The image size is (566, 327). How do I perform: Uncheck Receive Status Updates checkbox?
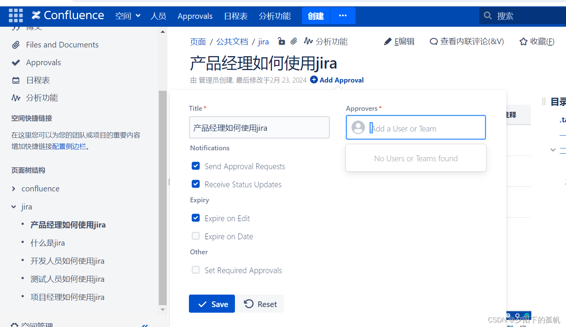tap(196, 184)
